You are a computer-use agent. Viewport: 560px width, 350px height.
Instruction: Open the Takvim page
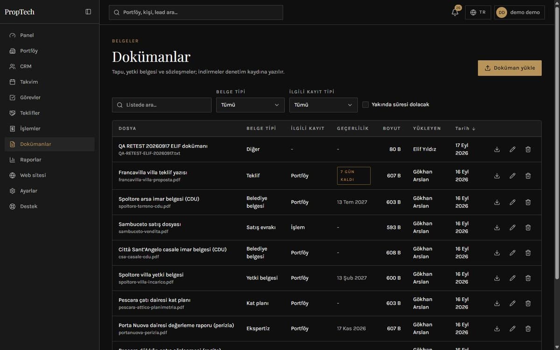pos(49,82)
